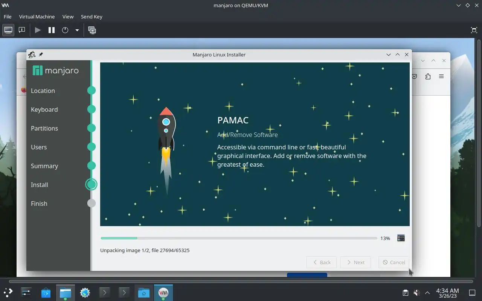The image size is (482, 301).
Task: Click the installer window app icon
Action: (x=32, y=55)
